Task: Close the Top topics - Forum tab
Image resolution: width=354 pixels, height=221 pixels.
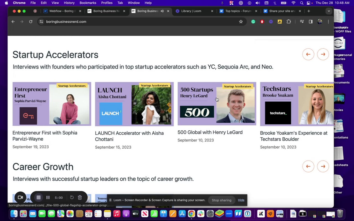Action: point(256,11)
